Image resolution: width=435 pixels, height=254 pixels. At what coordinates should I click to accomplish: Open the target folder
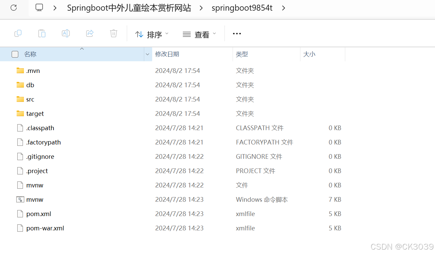click(35, 114)
